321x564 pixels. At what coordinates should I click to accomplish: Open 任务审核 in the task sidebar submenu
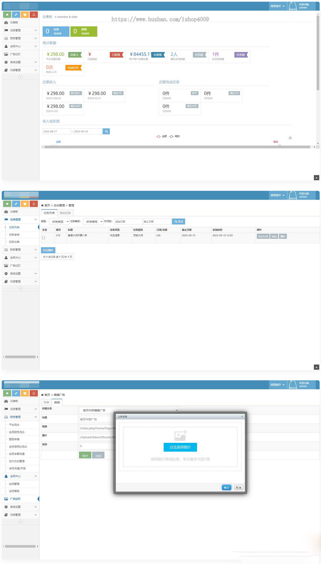pyautogui.click(x=14, y=235)
